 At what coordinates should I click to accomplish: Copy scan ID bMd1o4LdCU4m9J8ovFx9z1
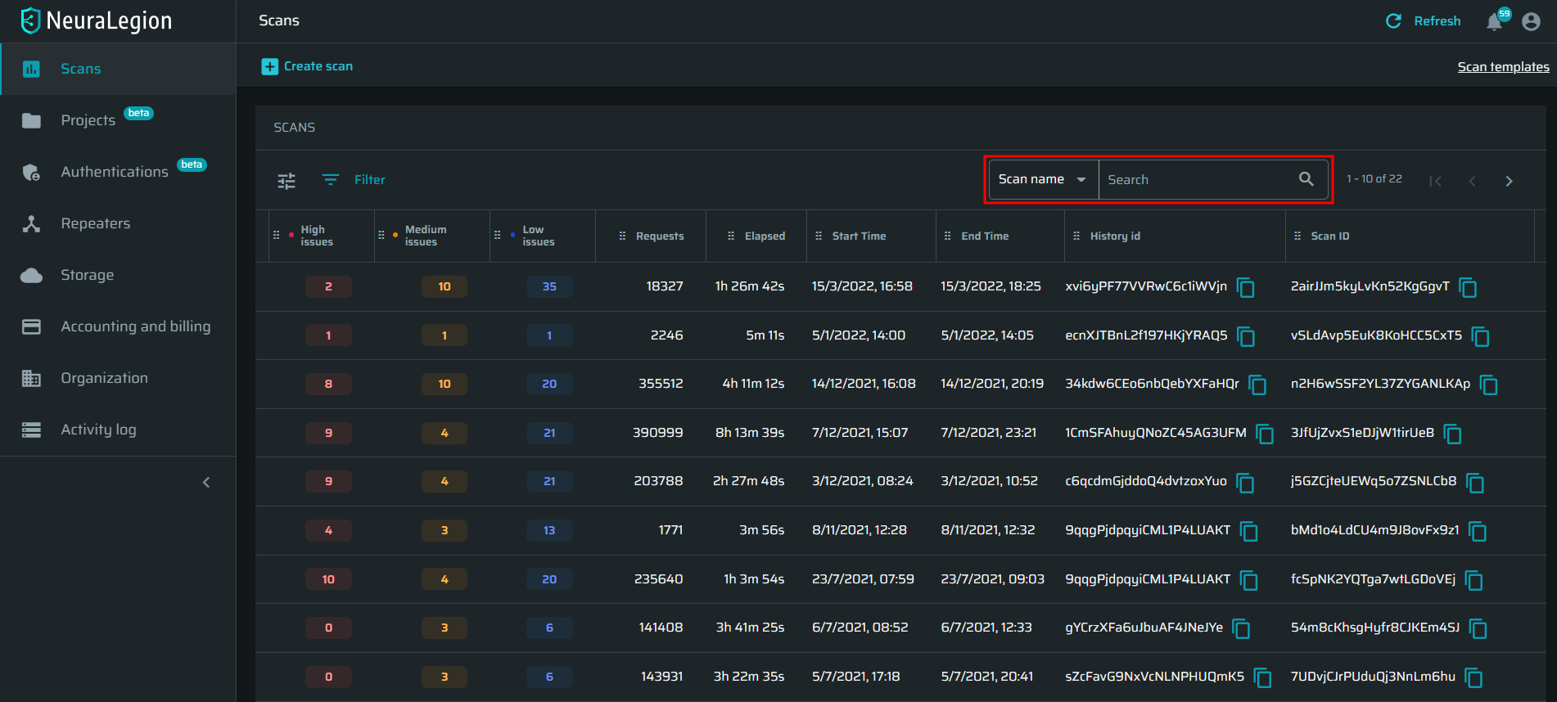[x=1478, y=531]
